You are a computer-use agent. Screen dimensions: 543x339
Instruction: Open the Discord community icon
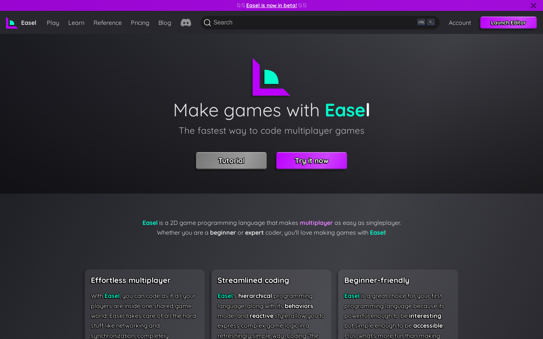point(186,23)
